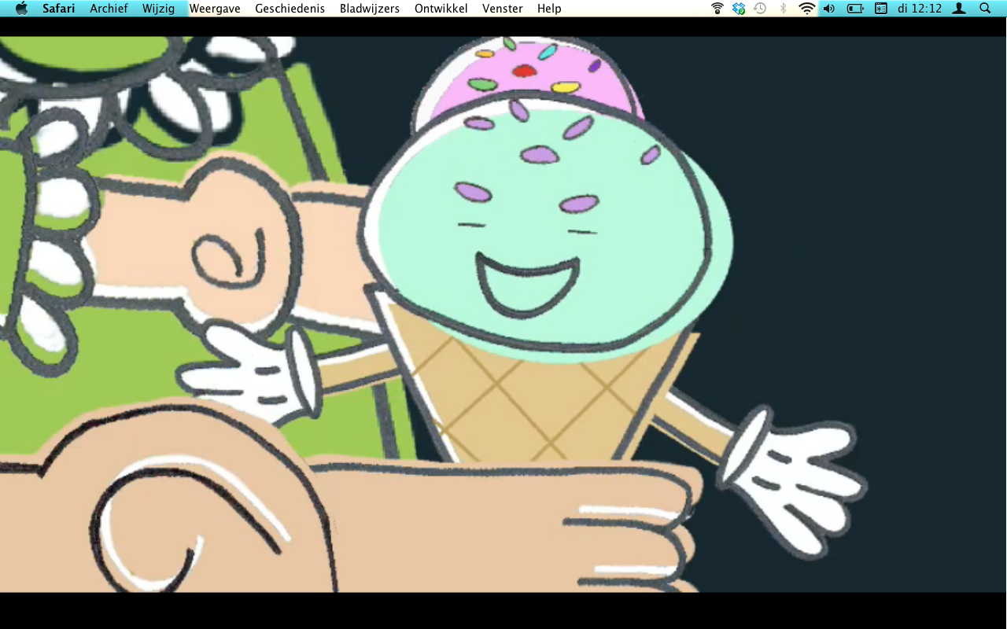Open the user account silhouette icon
Screen dimensions: 1007x629
click(x=959, y=9)
